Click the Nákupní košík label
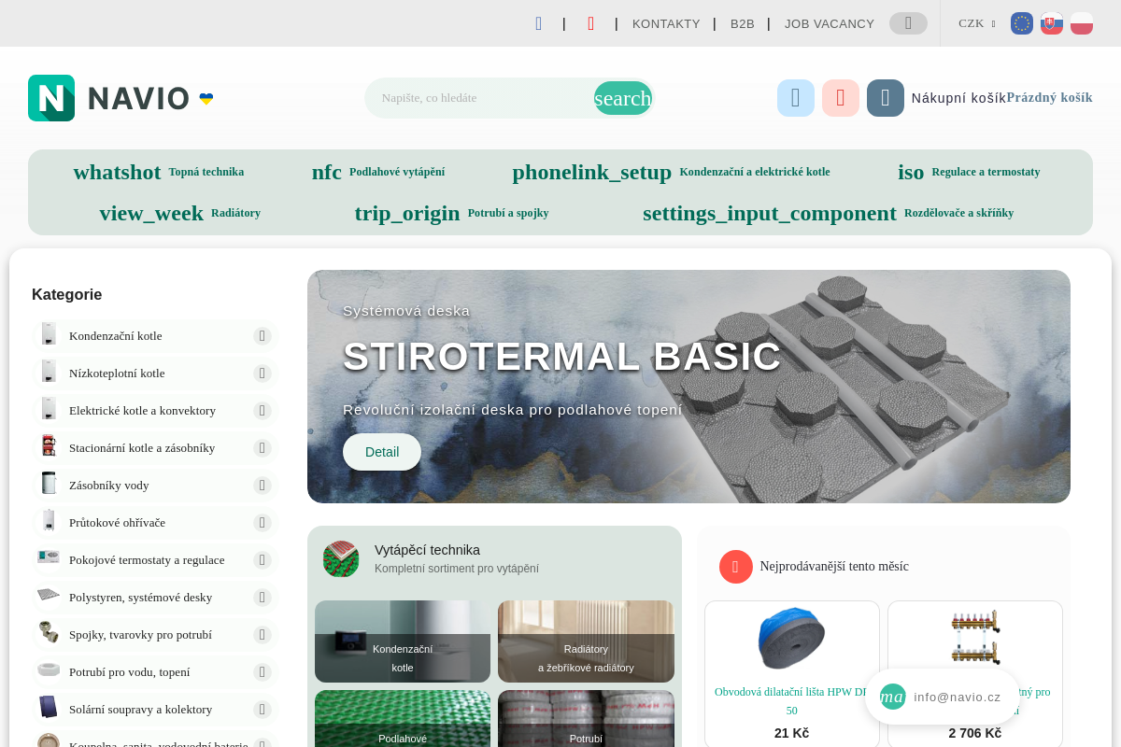1121x747 pixels. (958, 98)
